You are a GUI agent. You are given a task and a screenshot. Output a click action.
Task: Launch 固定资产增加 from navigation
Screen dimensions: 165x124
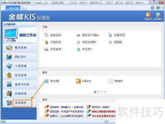point(87,35)
